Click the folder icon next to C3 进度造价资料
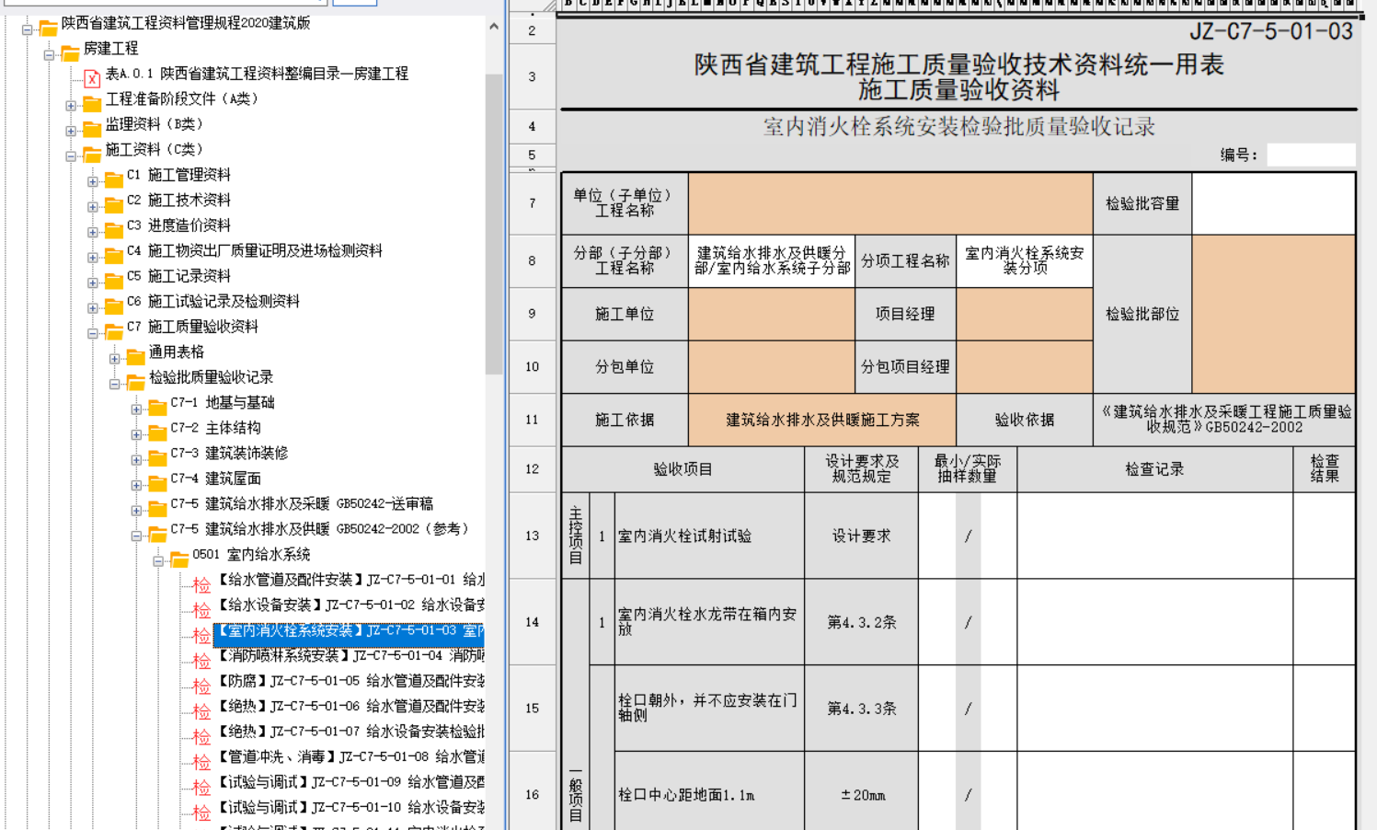This screenshot has height=830, width=1377. [x=114, y=229]
